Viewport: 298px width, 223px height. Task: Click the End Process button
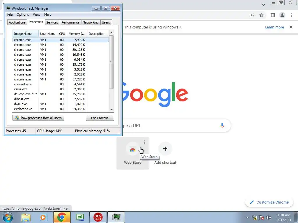click(100, 118)
